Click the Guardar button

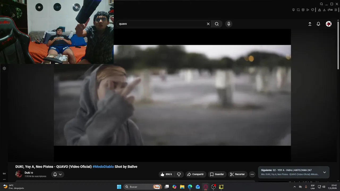[x=217, y=174]
